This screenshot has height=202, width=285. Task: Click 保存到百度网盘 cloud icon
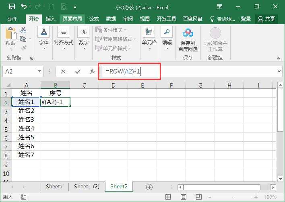(x=188, y=33)
